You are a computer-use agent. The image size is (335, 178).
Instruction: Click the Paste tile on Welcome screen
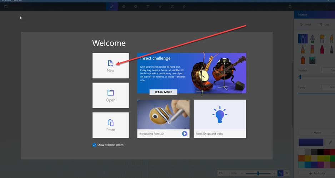tap(110, 125)
